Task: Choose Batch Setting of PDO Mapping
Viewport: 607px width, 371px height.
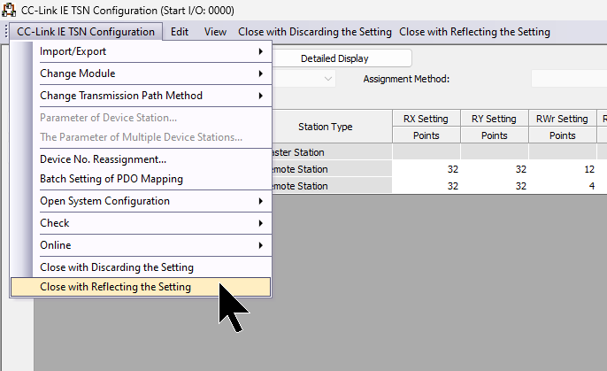Action: coord(111,179)
